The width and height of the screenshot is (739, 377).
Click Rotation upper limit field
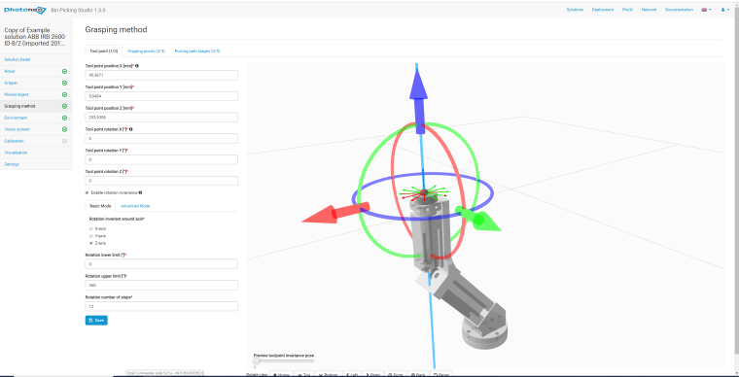(161, 286)
